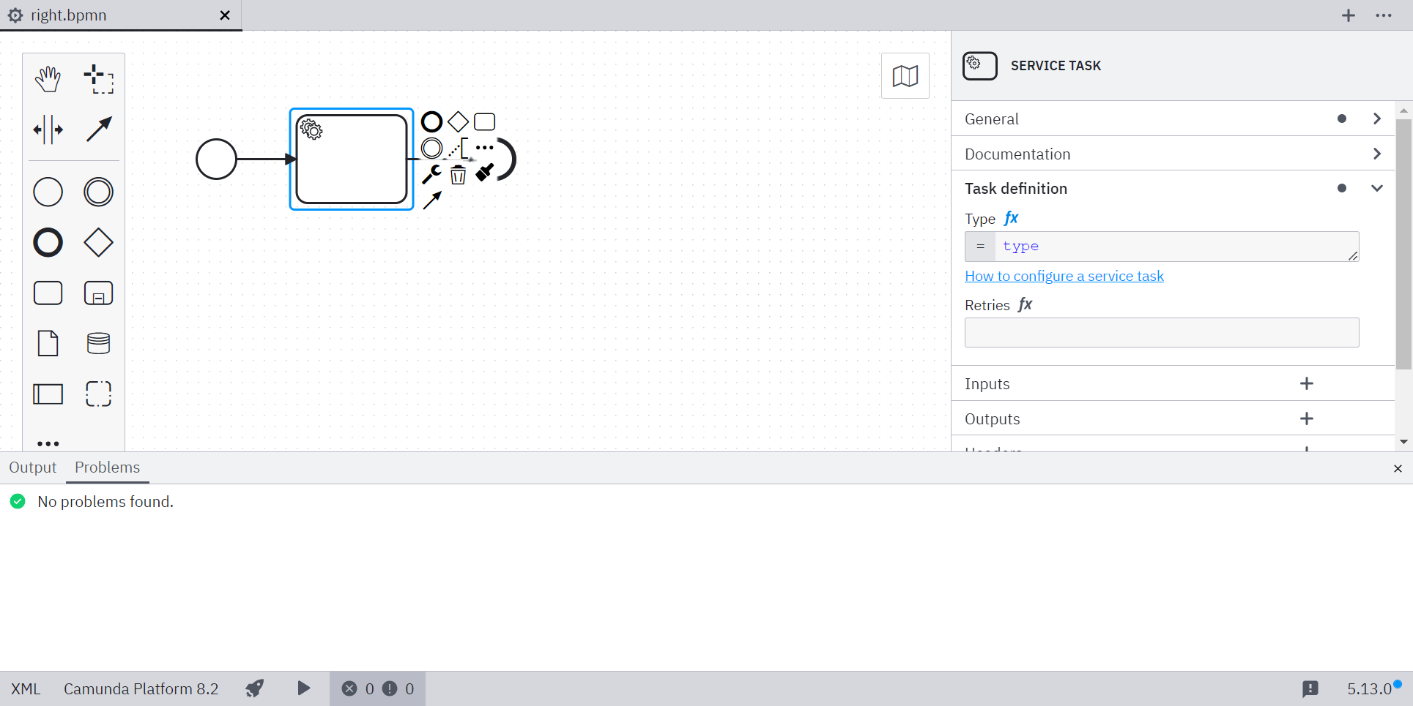Expand the Documentation section chevron

1377,154
